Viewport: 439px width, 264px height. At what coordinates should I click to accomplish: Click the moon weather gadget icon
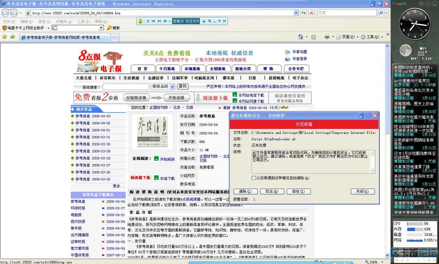pyautogui.click(x=405, y=51)
